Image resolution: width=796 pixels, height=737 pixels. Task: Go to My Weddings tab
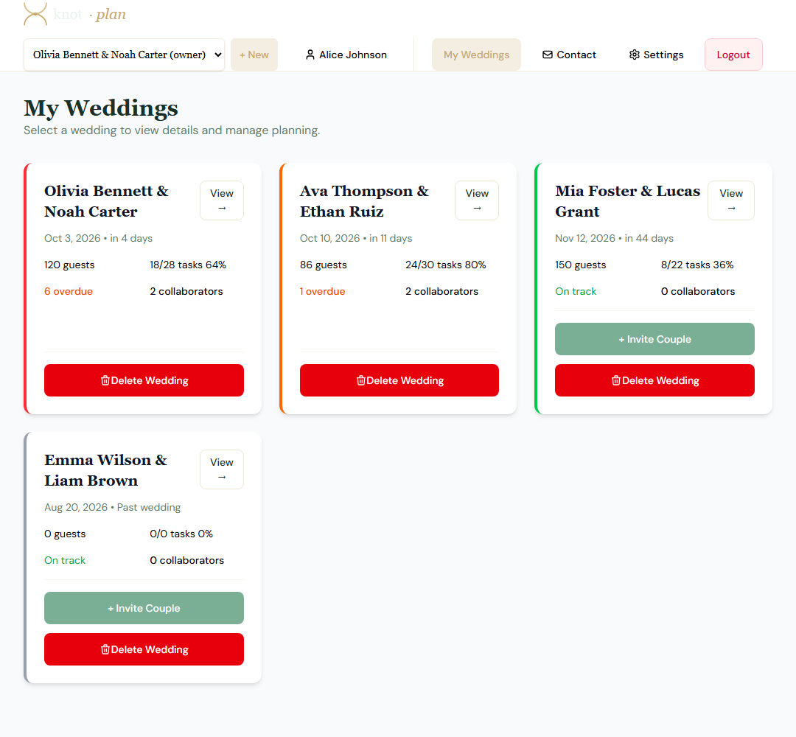click(x=476, y=55)
